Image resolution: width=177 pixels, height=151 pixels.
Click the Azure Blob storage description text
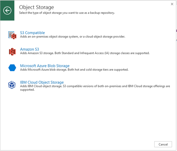(x=74, y=70)
